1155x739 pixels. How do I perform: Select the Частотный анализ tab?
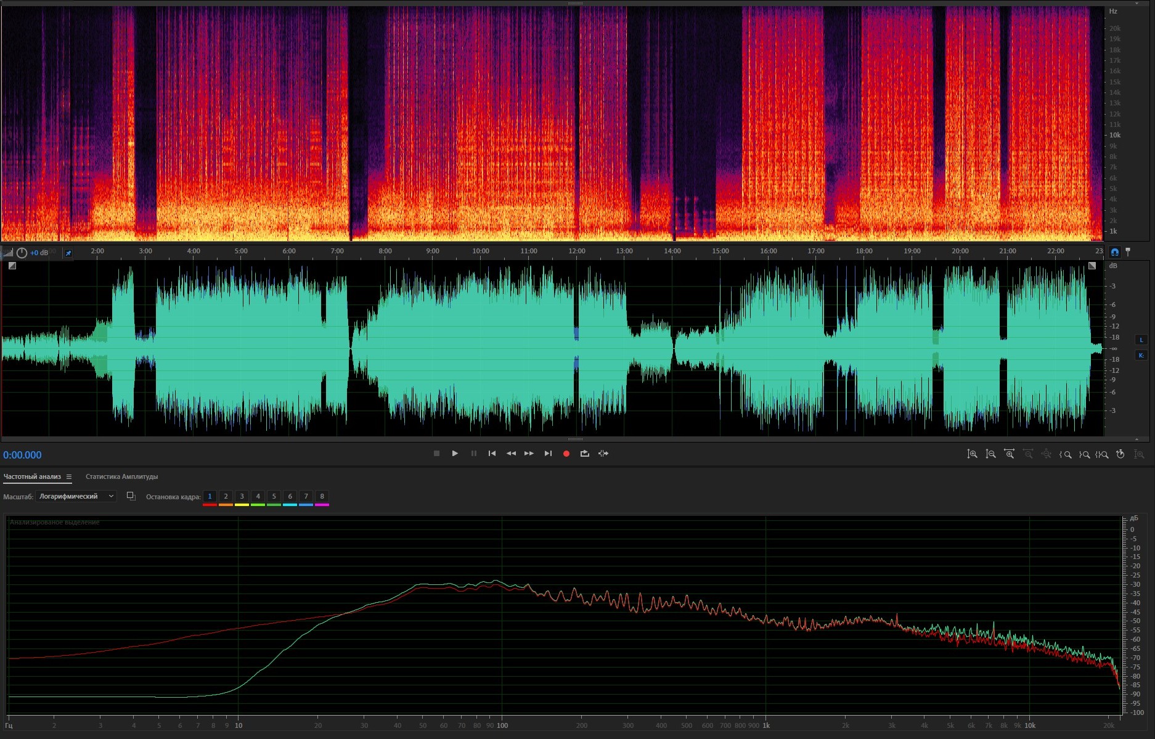tap(32, 476)
